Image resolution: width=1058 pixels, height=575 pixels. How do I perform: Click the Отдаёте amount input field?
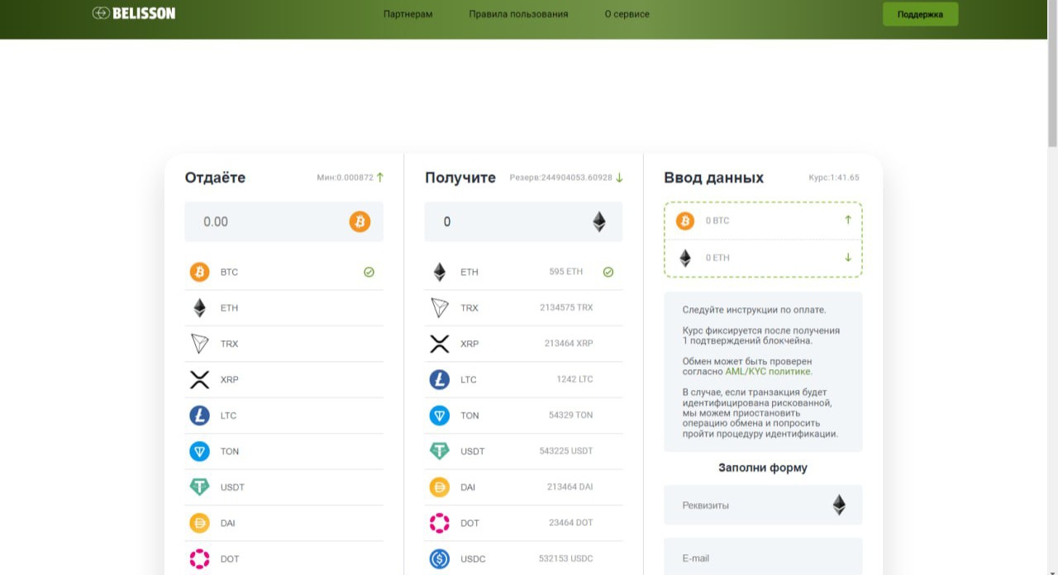point(284,221)
